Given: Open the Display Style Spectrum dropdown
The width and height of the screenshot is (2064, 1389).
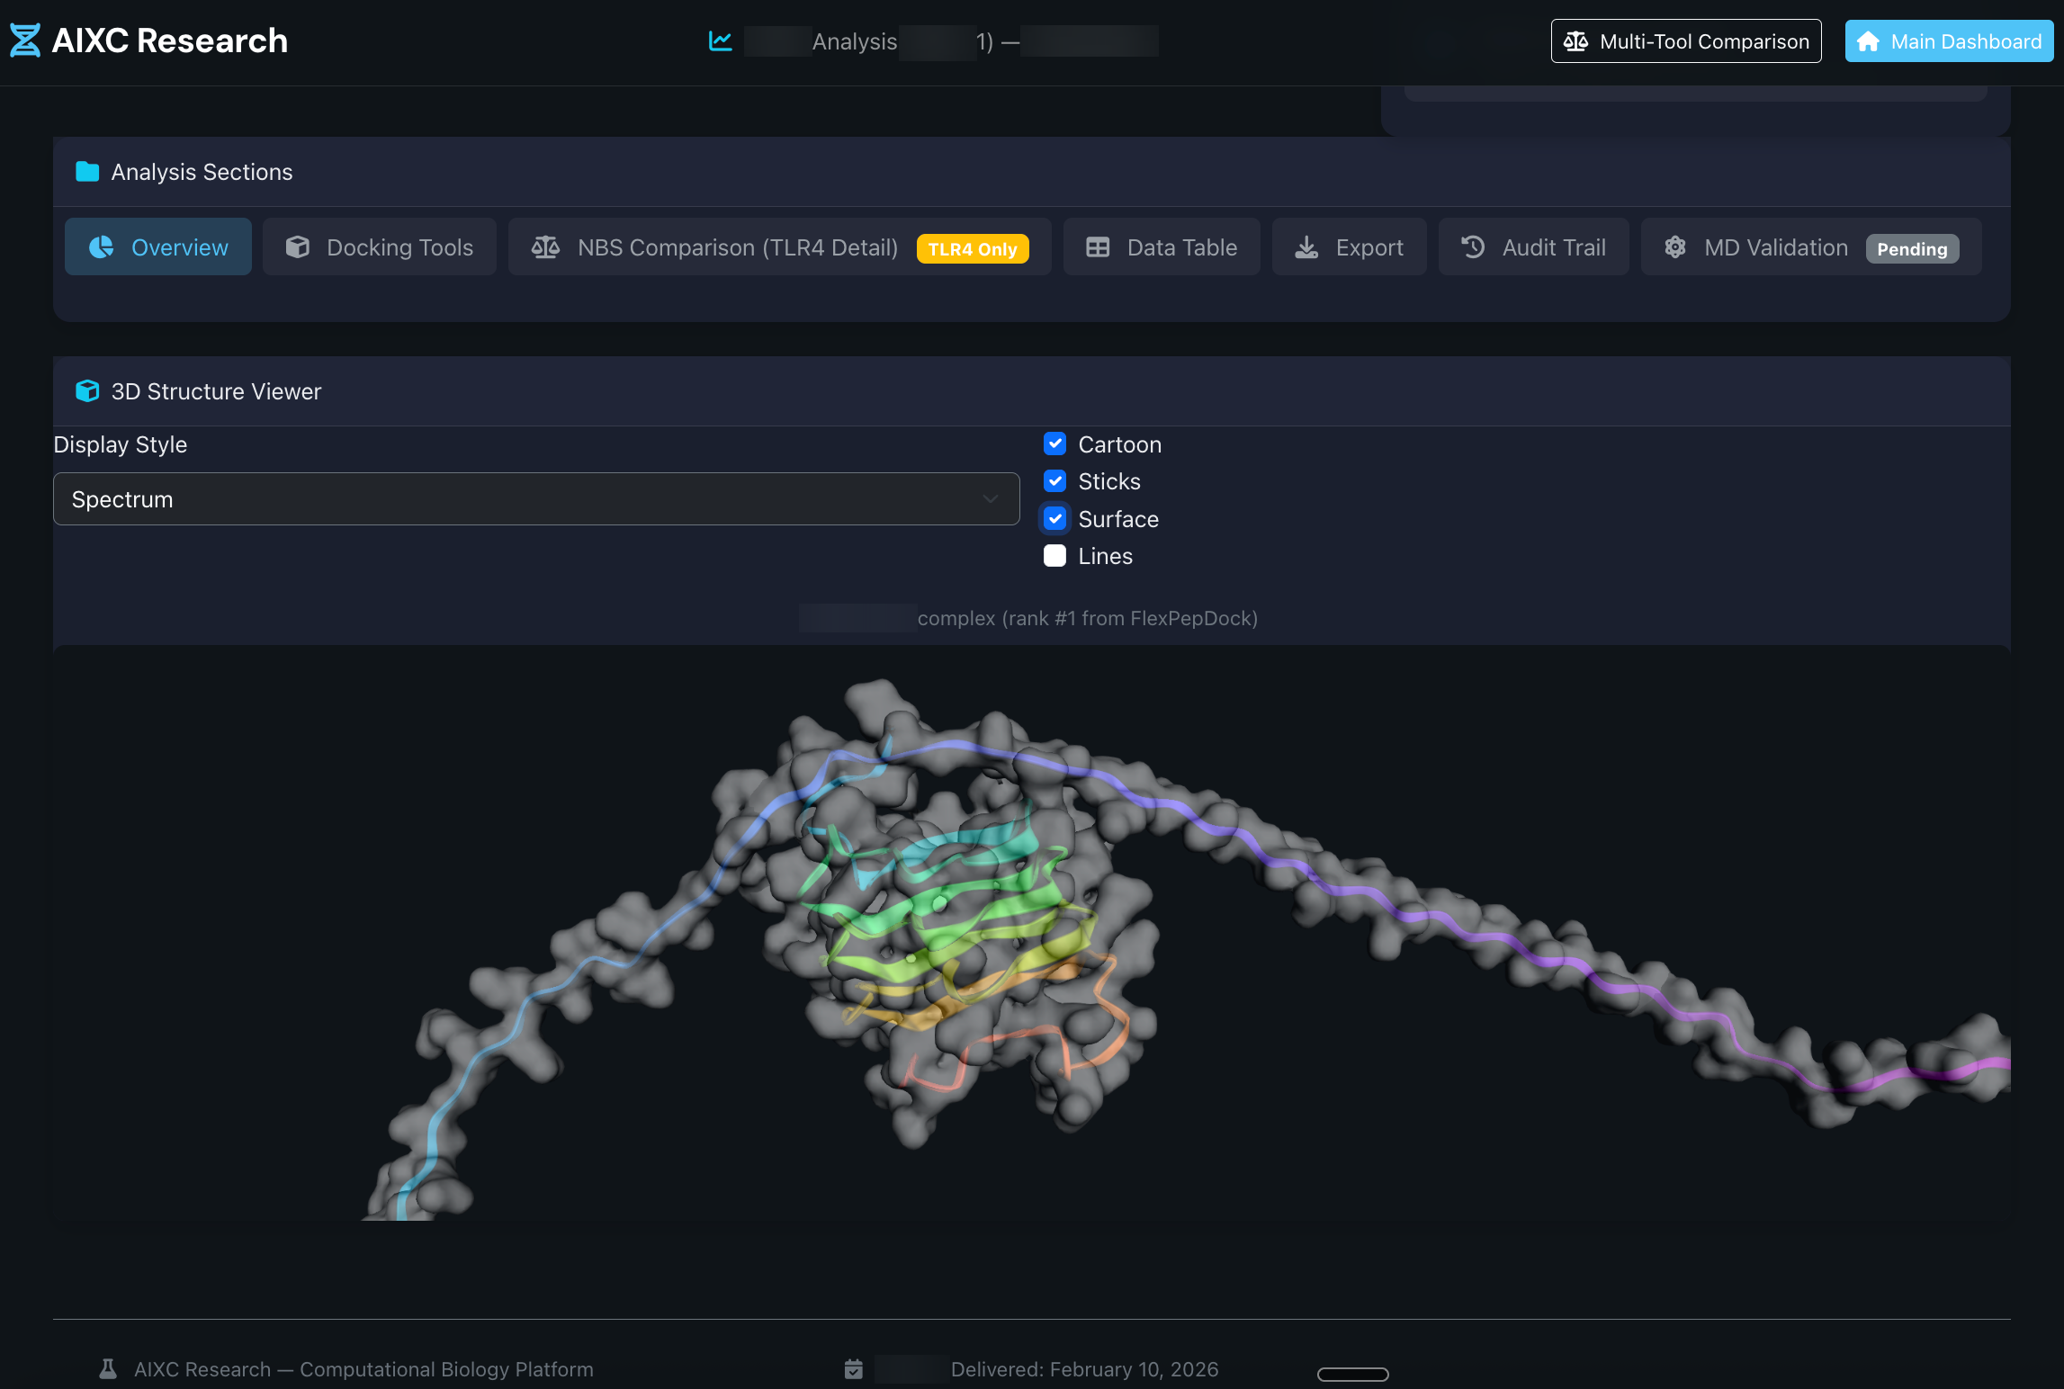Looking at the screenshot, I should tap(536, 498).
